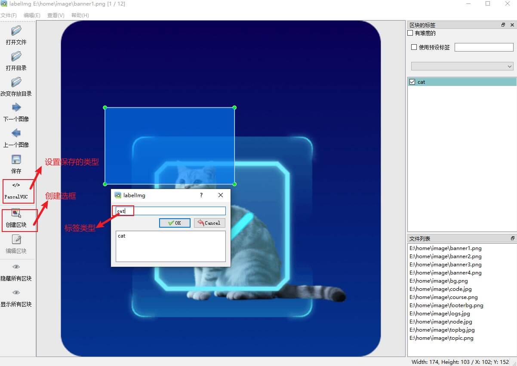Float the file list (文件列表) panel
The height and width of the screenshot is (366, 517).
coord(512,238)
